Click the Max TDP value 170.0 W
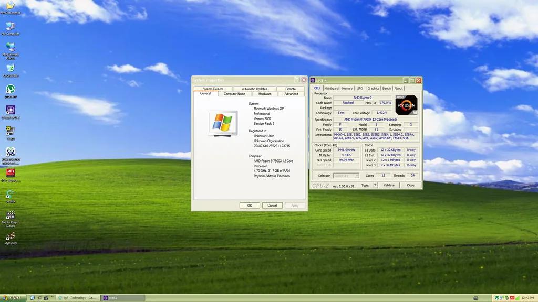 coord(386,103)
